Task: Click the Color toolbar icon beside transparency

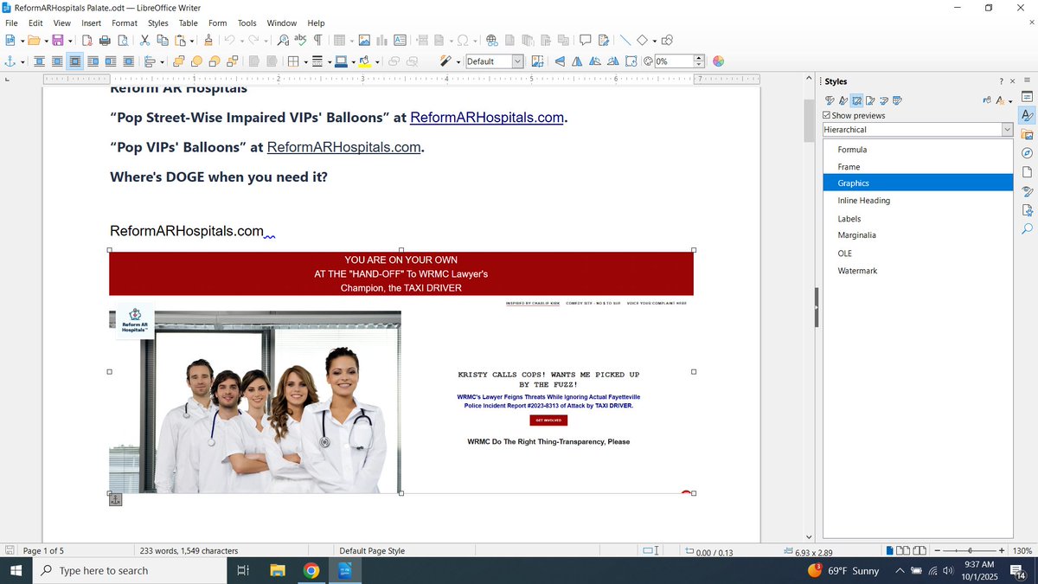Action: coord(718,61)
